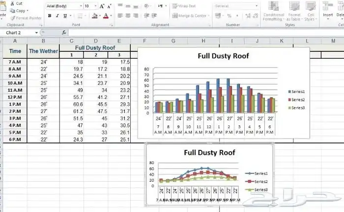Select the bar chart title Full Dusty Roof
The width and height of the screenshot is (344, 212).
click(223, 56)
